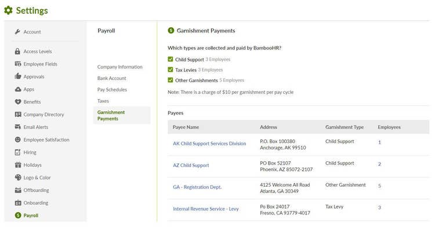The height and width of the screenshot is (229, 435).
Task: Click the Garnishment Type column header
Action: coord(345,127)
